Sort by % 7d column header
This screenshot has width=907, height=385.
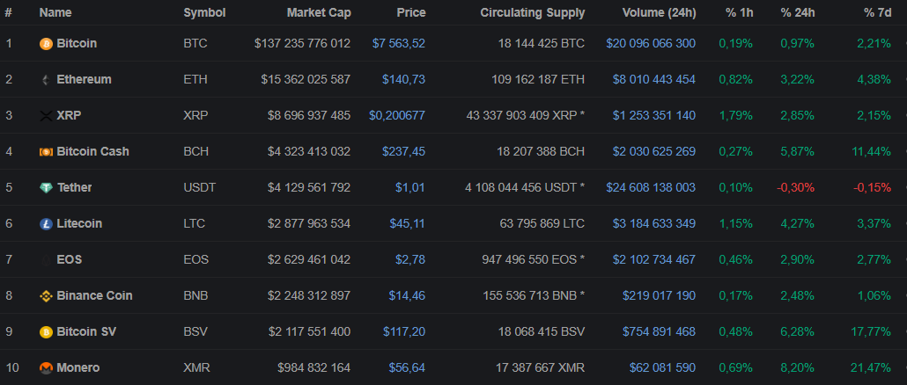pyautogui.click(x=877, y=13)
